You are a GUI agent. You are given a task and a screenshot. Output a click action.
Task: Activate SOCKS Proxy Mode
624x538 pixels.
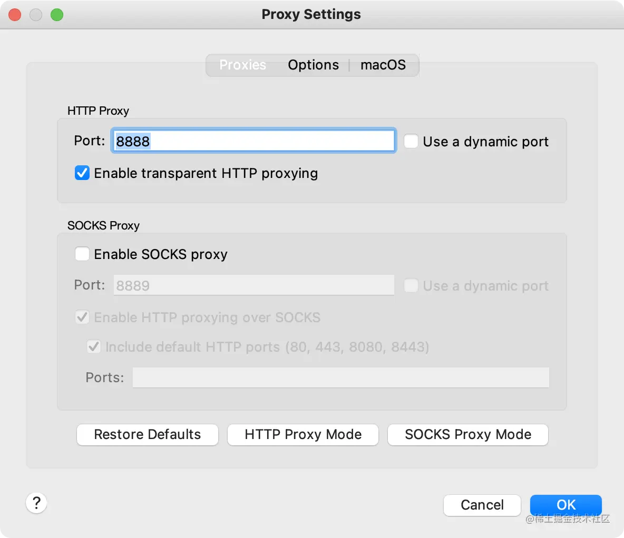(467, 434)
